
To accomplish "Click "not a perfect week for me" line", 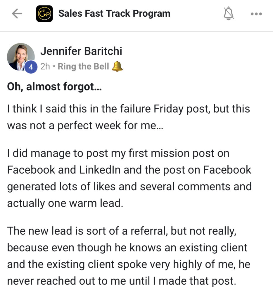I will coord(83,126).
